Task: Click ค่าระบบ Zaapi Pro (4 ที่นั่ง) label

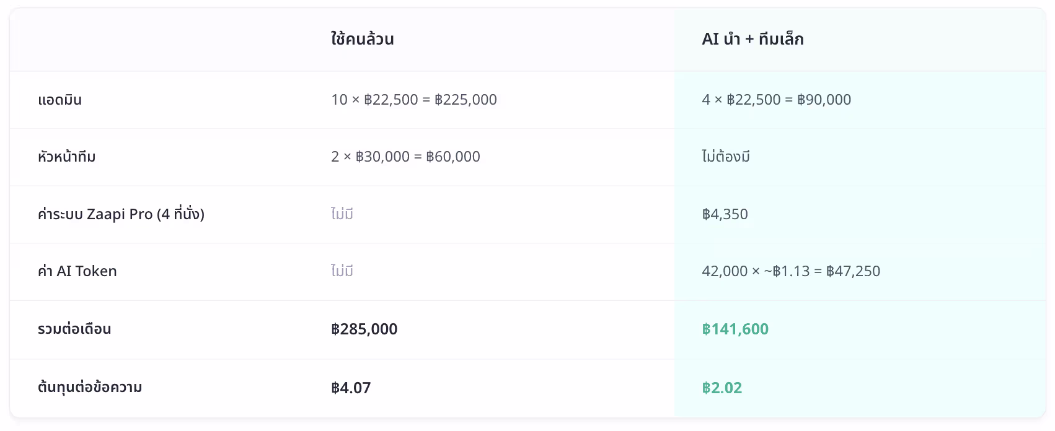Action: pyautogui.click(x=121, y=214)
